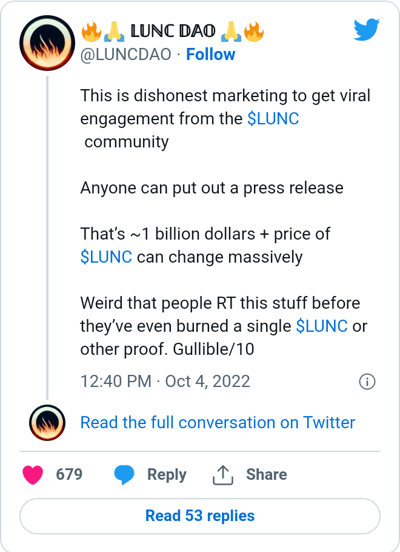Click $LUNC cashtag before "can change massively"
The height and width of the screenshot is (552, 400).
pos(106,257)
